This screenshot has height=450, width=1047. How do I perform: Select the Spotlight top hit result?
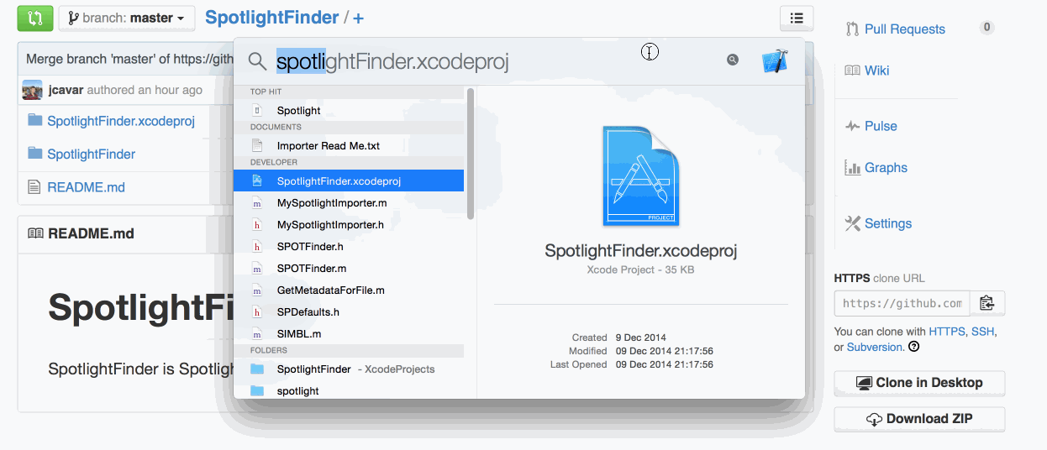pyautogui.click(x=349, y=110)
